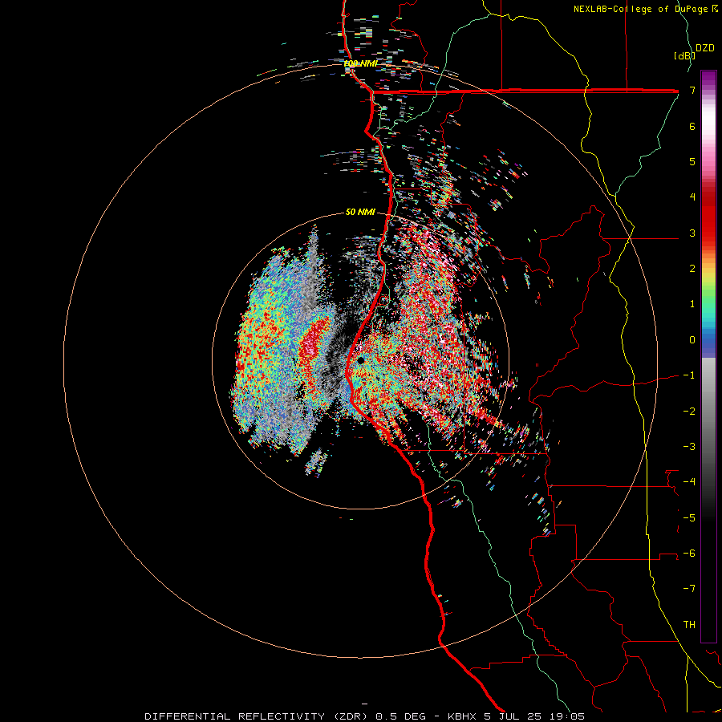This screenshot has height=722, width=722.
Task: Click the 6 value on the dB scale
Action: click(692, 126)
